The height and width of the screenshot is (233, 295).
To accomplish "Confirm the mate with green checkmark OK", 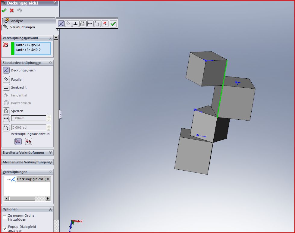I will (x=4, y=10).
